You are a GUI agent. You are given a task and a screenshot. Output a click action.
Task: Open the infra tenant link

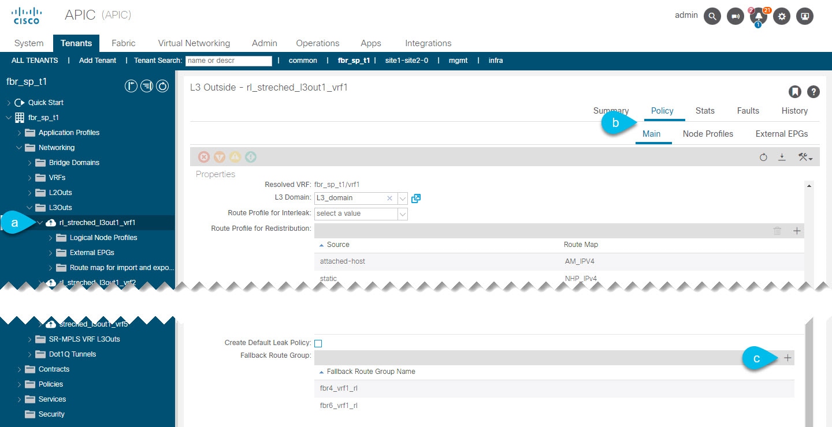click(496, 61)
